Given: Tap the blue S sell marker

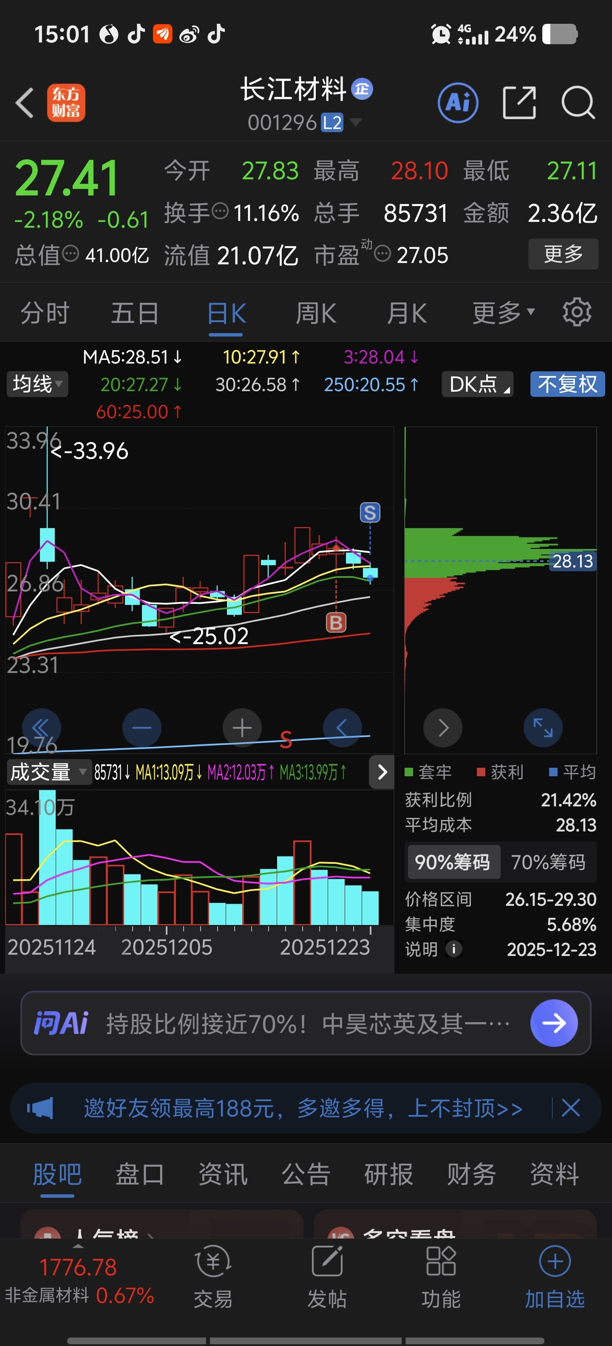Looking at the screenshot, I should coord(370,512).
